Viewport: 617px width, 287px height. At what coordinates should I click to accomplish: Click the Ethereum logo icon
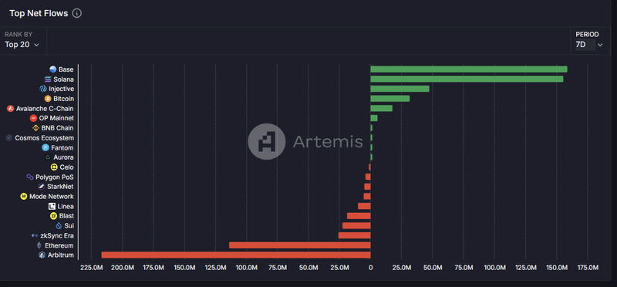[x=39, y=245]
